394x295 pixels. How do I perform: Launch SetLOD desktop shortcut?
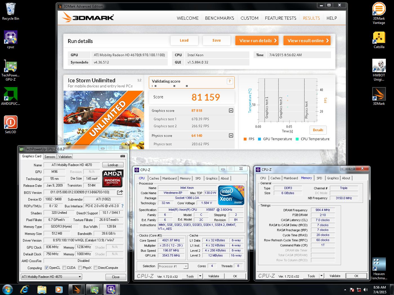click(11, 124)
